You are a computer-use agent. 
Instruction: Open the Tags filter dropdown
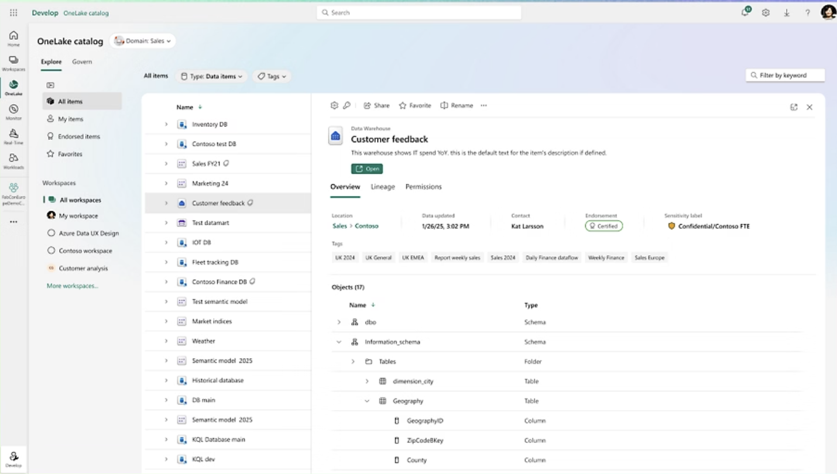click(x=272, y=76)
